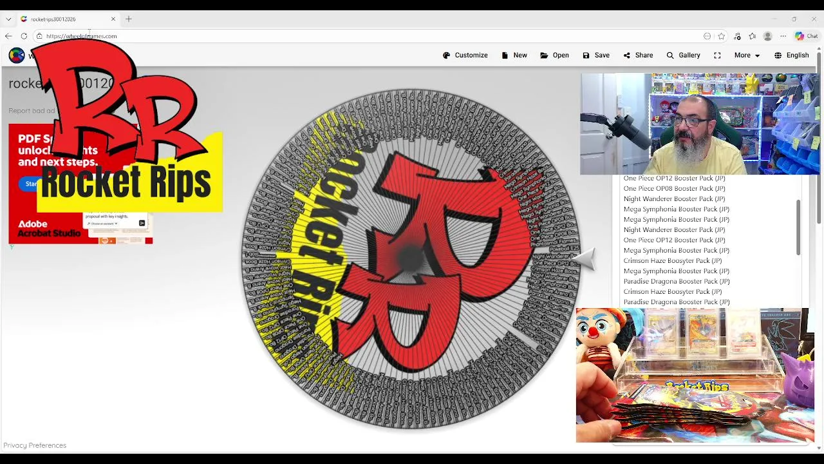824x464 pixels.
Task: Open the browser profile avatar
Action: click(767, 36)
